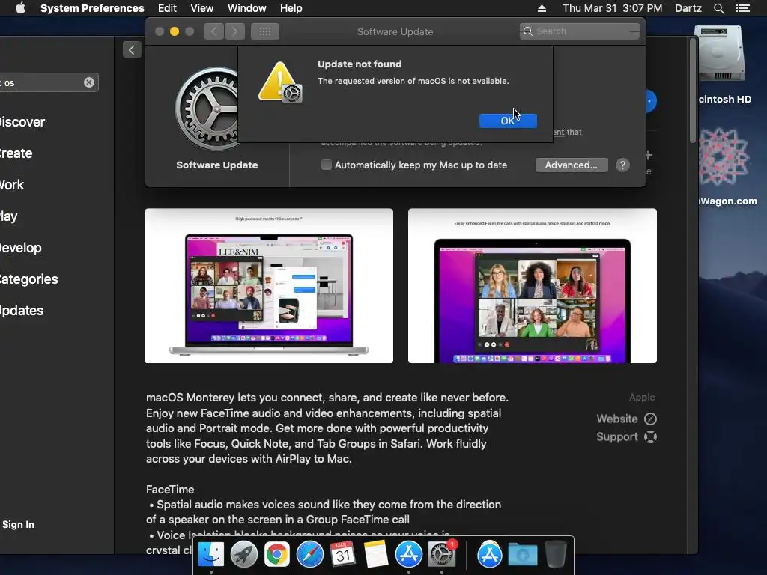Viewport: 767px width, 575px height.
Task: Open System Preferences with badge in Dock
Action: pos(442,555)
